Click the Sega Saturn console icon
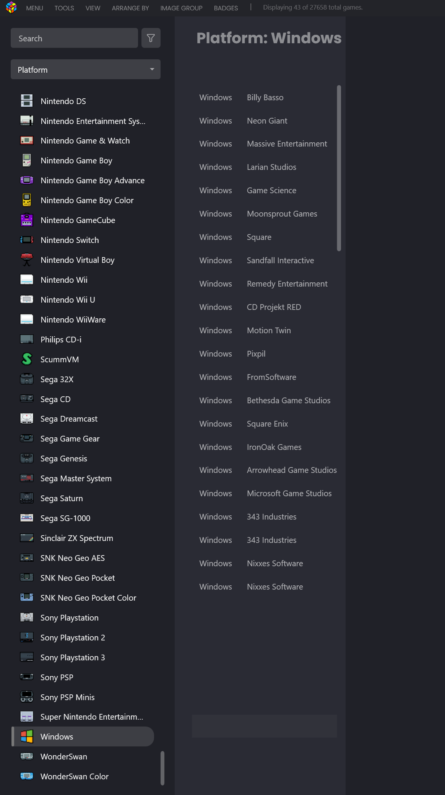 [x=27, y=499]
